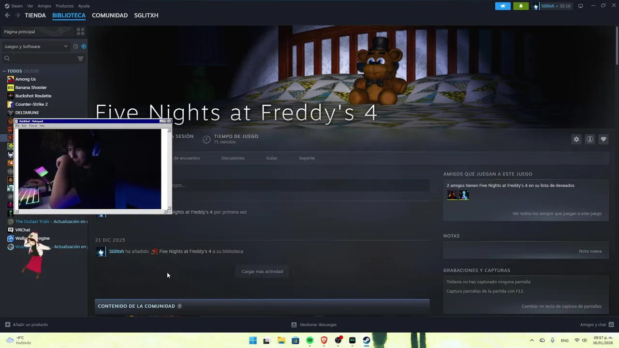Show recent activity with the clock icon
Image resolution: width=619 pixels, height=348 pixels.
pos(75,46)
